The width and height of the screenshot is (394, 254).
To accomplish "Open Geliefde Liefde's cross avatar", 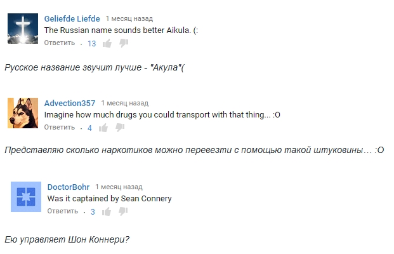I will 23,29.
